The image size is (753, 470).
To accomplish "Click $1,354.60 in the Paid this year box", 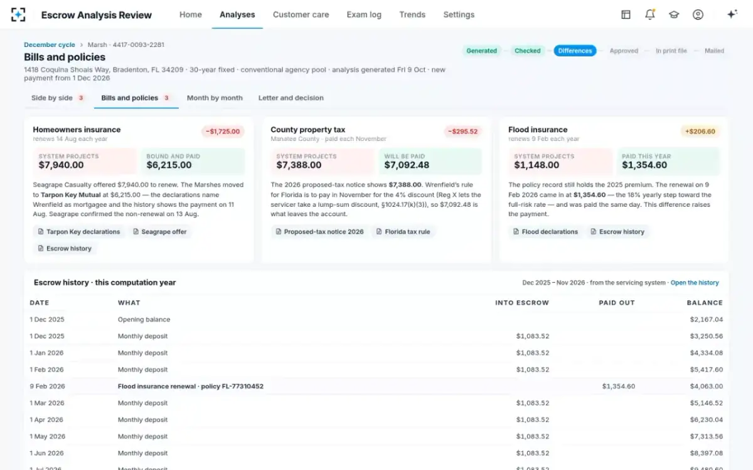I will 644,165.
